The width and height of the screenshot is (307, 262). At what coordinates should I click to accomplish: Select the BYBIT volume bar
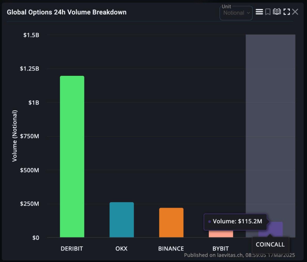tap(220, 234)
